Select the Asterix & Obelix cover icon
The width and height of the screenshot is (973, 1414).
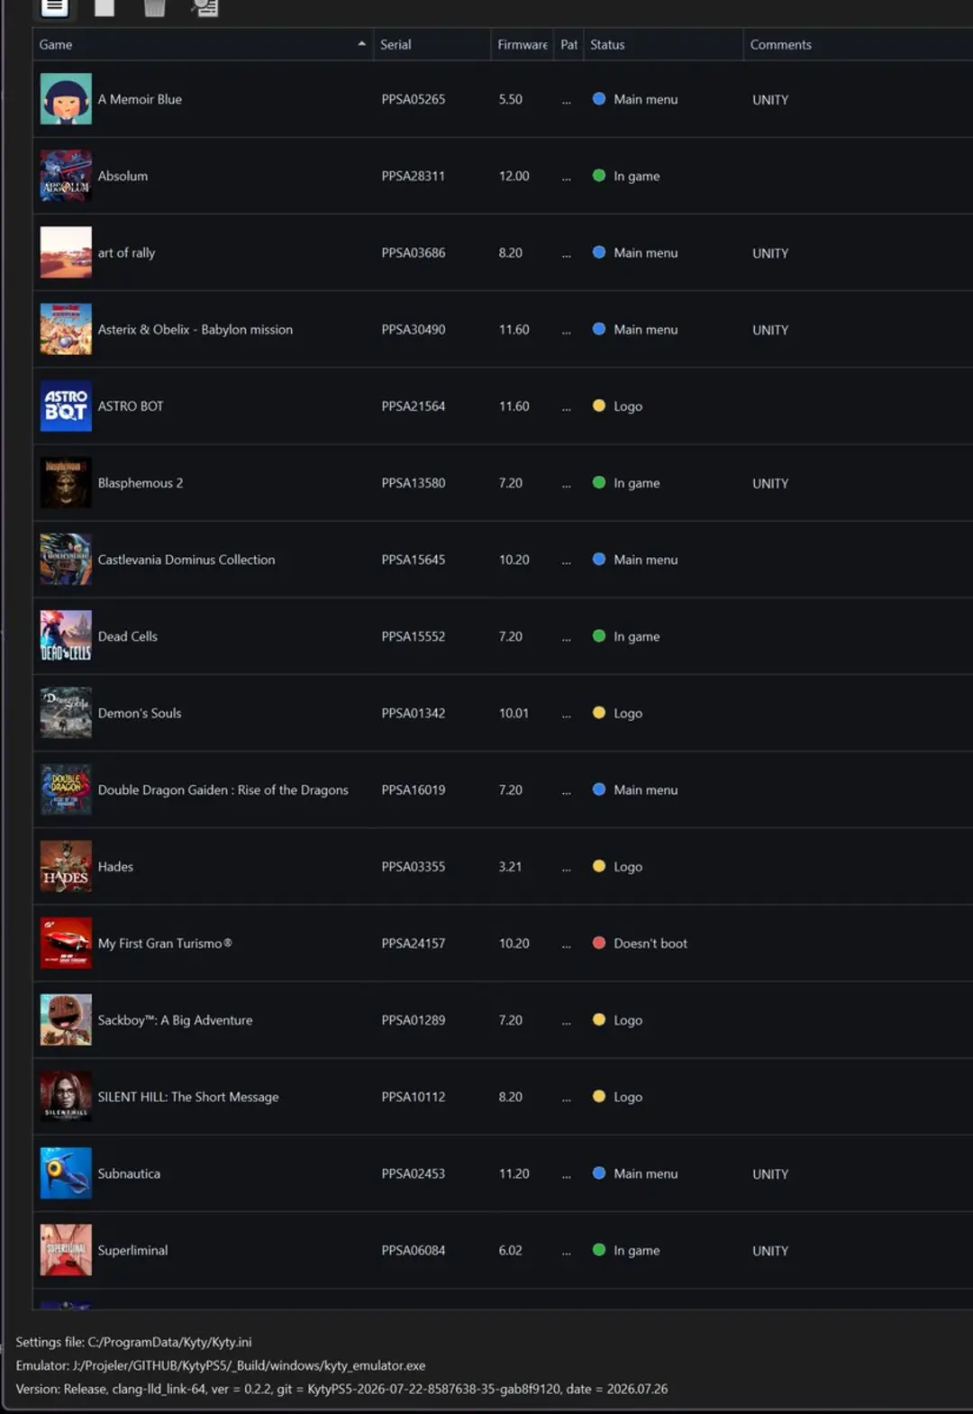click(x=66, y=329)
